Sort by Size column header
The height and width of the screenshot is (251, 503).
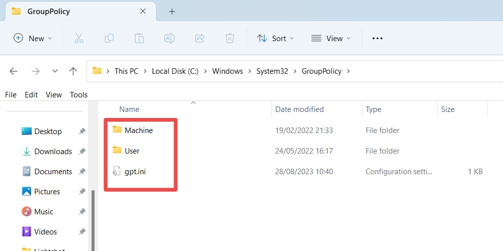448,109
